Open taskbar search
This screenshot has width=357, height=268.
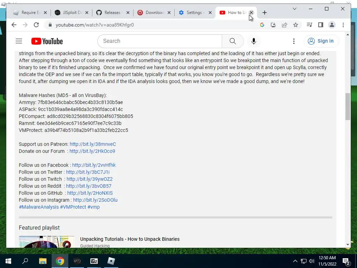point(25,261)
